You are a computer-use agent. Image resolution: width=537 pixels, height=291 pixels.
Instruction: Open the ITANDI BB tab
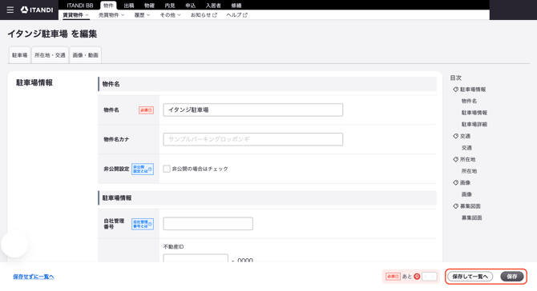point(80,6)
